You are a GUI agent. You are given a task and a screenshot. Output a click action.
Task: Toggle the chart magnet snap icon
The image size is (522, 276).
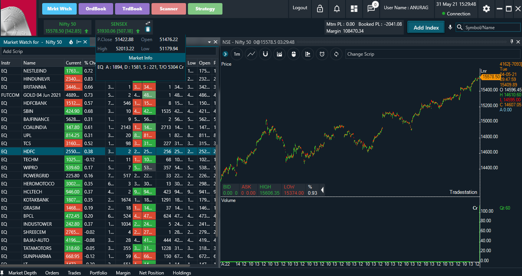(265, 54)
